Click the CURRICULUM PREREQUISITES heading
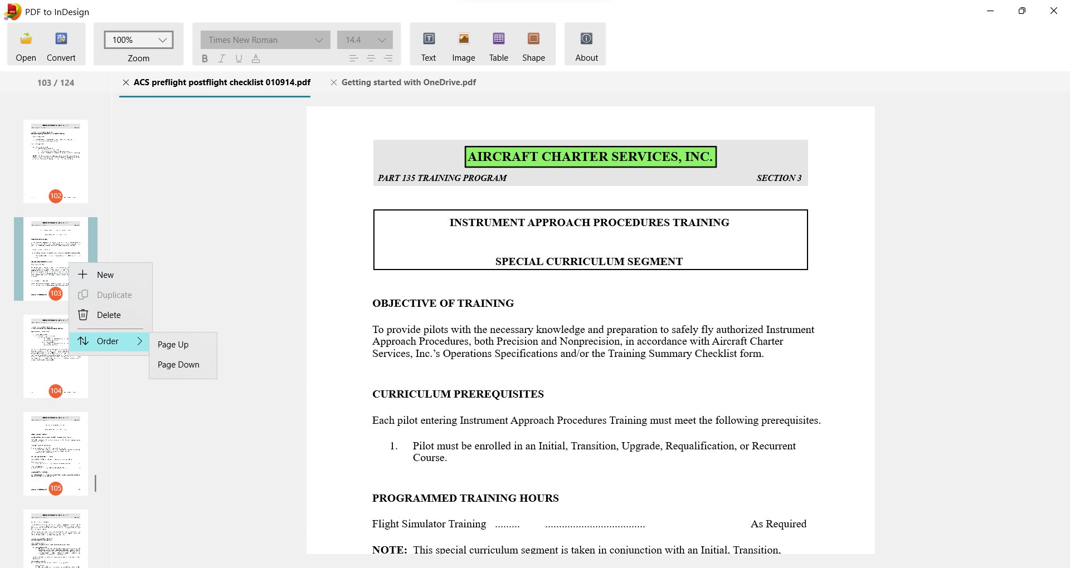This screenshot has width=1070, height=568. (458, 394)
